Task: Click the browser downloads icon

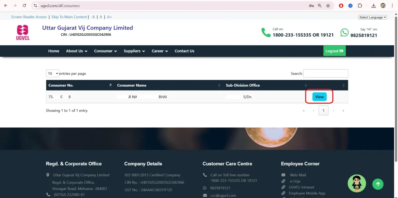Action: coord(373,6)
